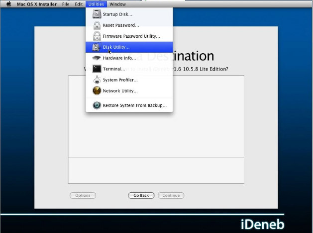Open the Apple menu logo

(9, 4)
